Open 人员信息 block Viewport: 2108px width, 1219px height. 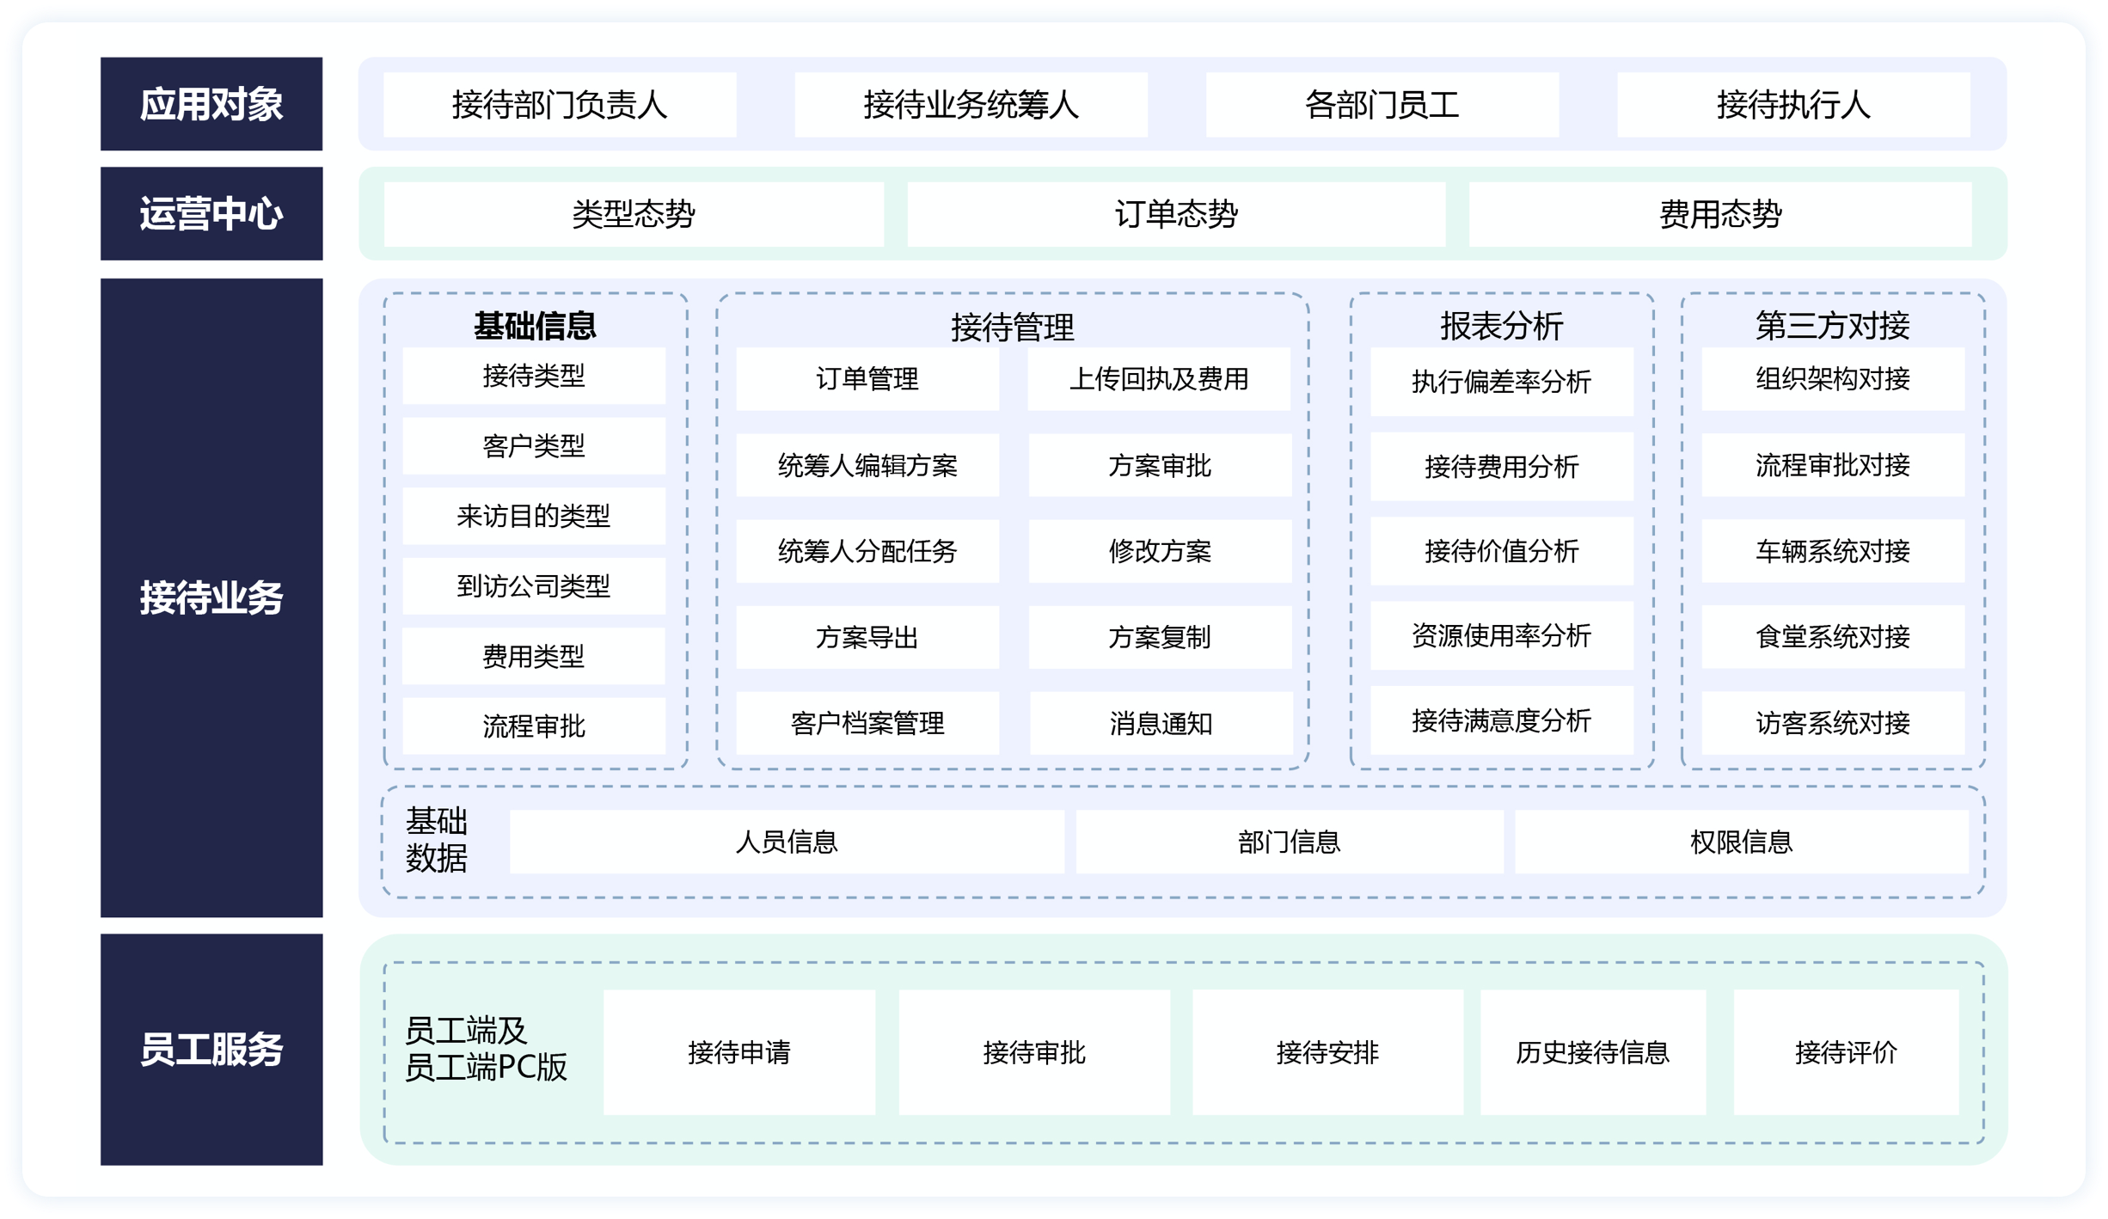click(x=787, y=842)
